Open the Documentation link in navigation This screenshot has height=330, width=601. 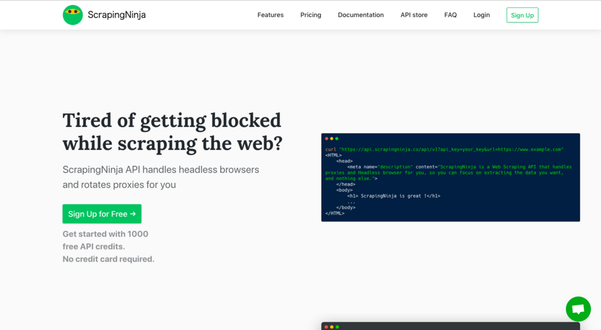point(361,15)
